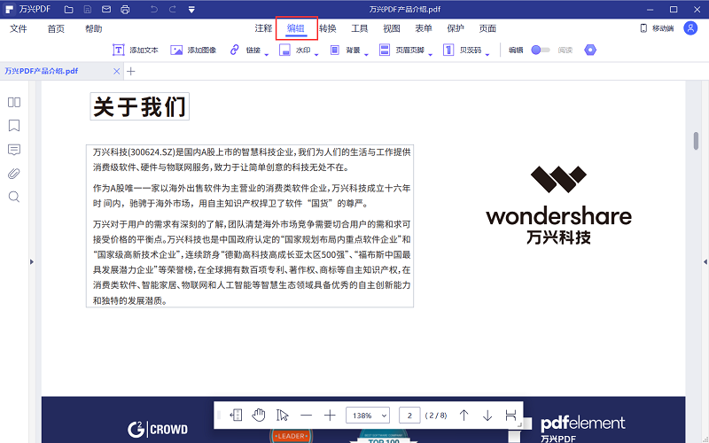The image size is (709, 443).
Task: Open the 首页 menu
Action: [x=56, y=29]
